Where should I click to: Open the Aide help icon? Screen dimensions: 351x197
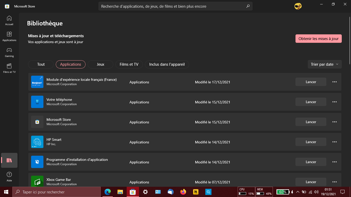pos(9,176)
